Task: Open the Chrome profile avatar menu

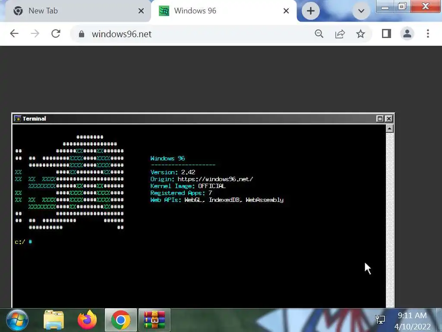Action: (407, 34)
